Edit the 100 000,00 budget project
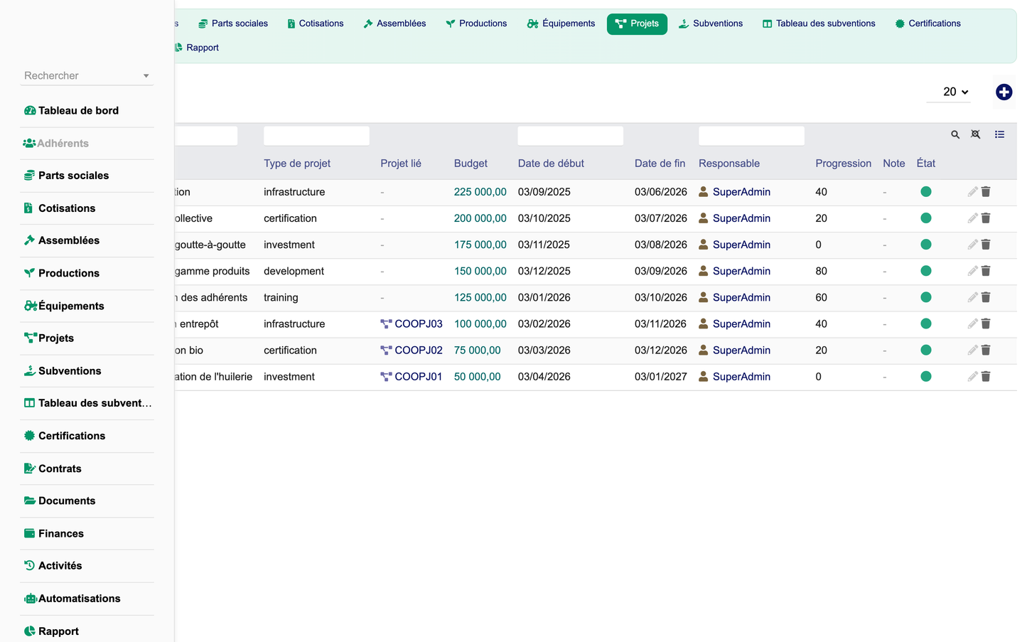 tap(972, 323)
